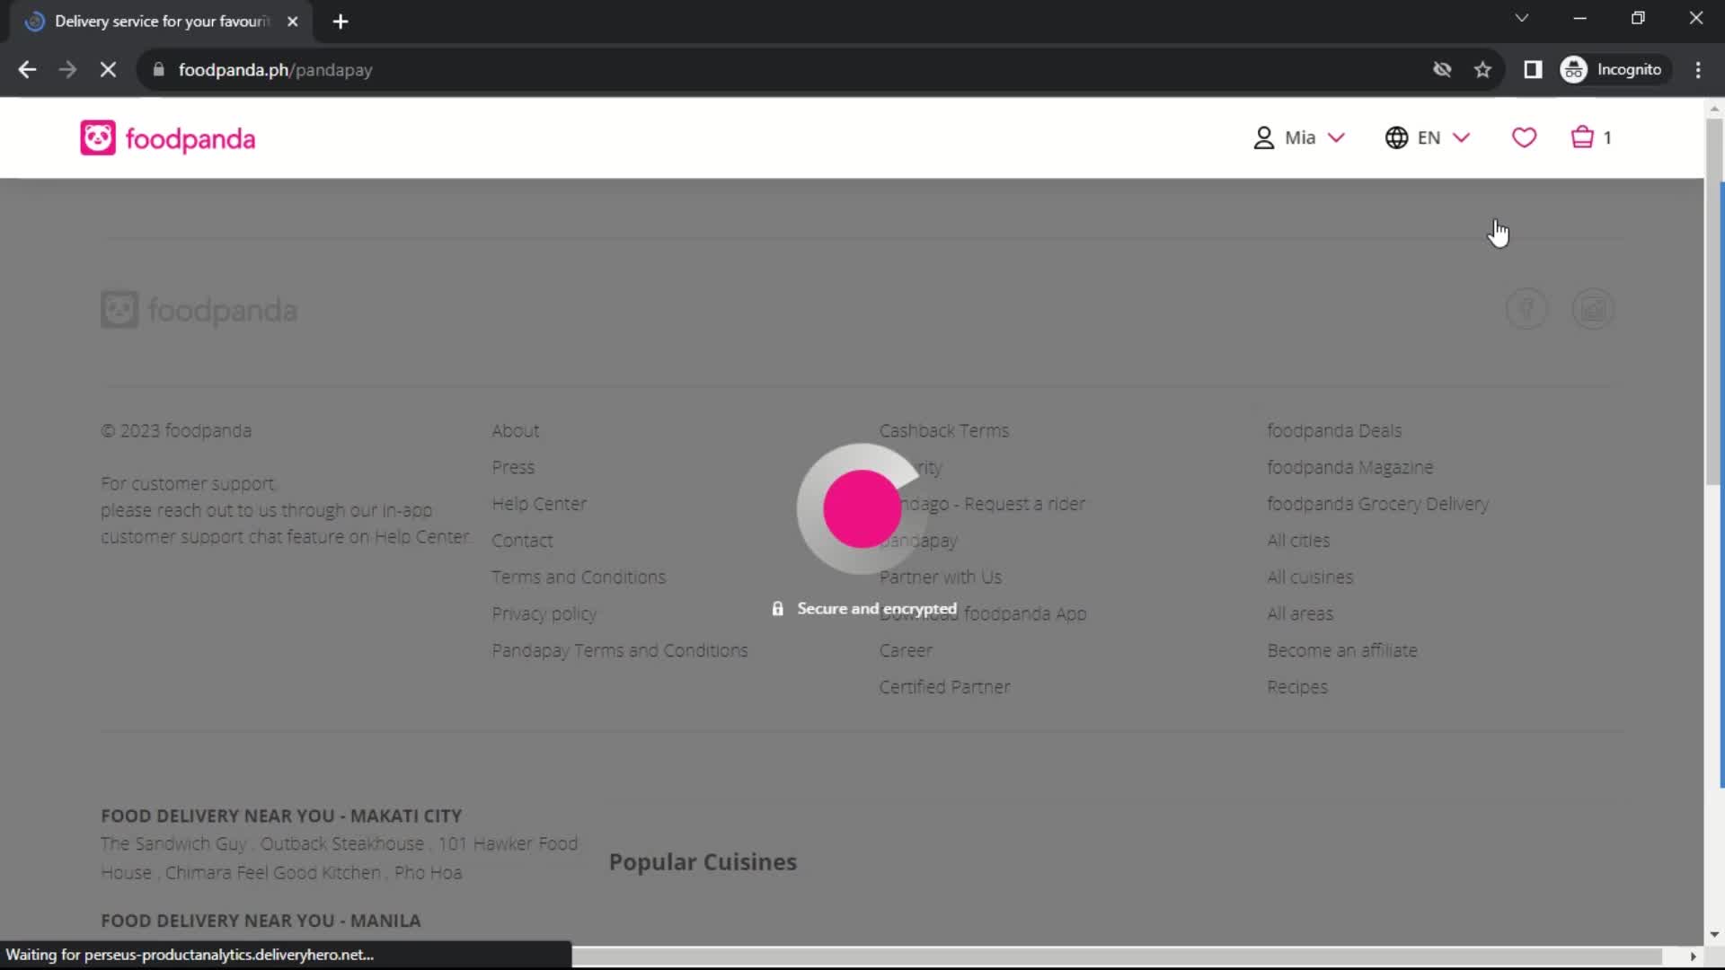Click the horizontal scrollbar at bottom
The width and height of the screenshot is (1725, 970).
click(1118, 956)
